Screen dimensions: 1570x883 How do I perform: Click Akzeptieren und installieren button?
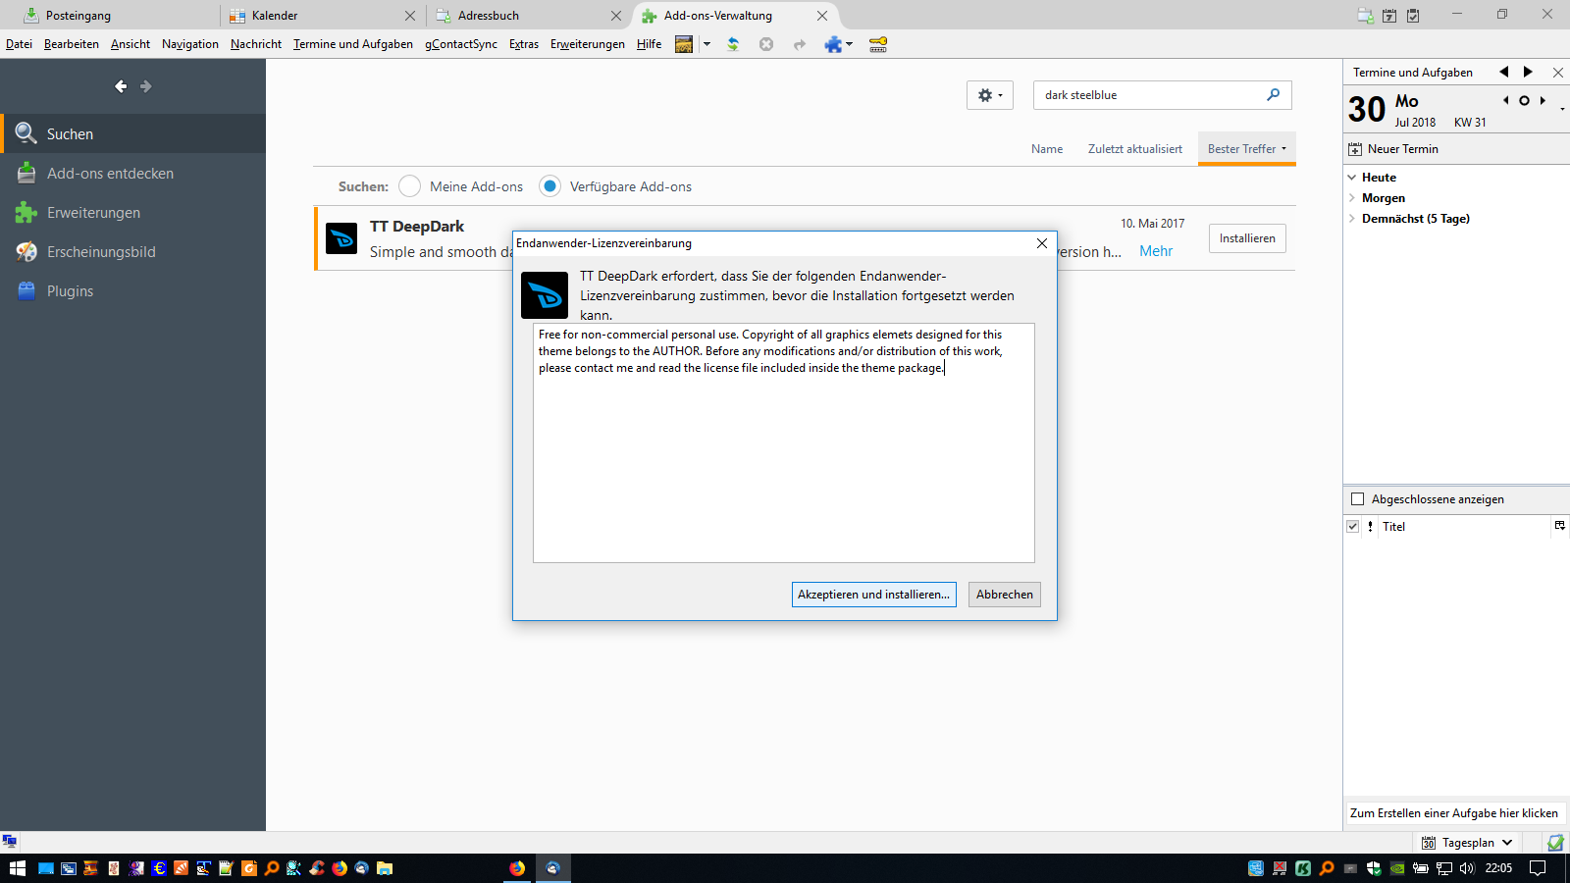[873, 595]
